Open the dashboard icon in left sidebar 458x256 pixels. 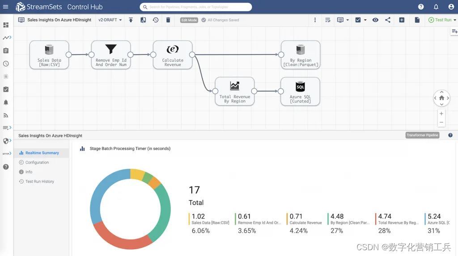(x=6, y=25)
